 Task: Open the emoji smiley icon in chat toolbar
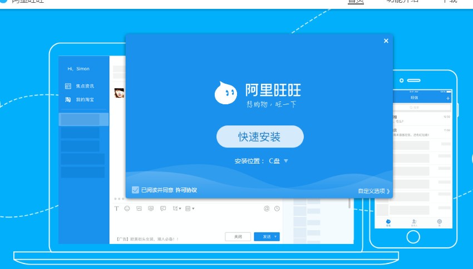point(127,209)
